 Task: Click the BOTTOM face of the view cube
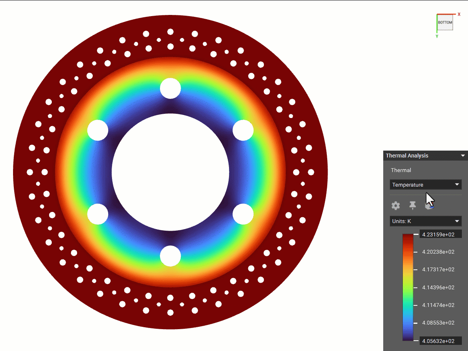click(445, 23)
